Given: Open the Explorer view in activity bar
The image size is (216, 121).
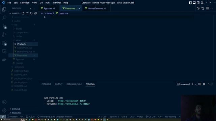Looking at the screenshot, I should pyautogui.click(x=4, y=9).
